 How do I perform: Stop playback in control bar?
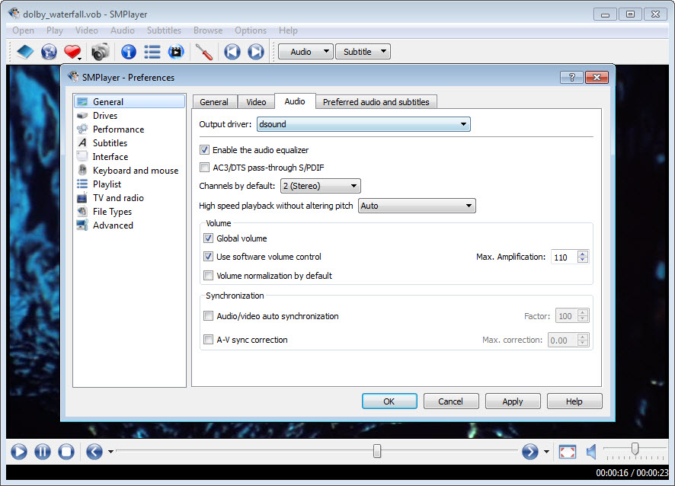click(66, 452)
